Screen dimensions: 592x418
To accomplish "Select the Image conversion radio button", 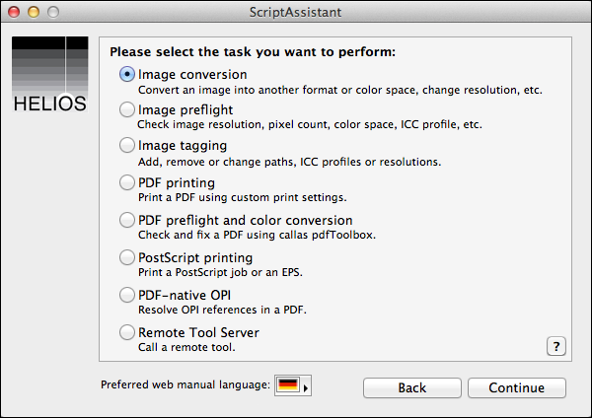I will (x=127, y=74).
